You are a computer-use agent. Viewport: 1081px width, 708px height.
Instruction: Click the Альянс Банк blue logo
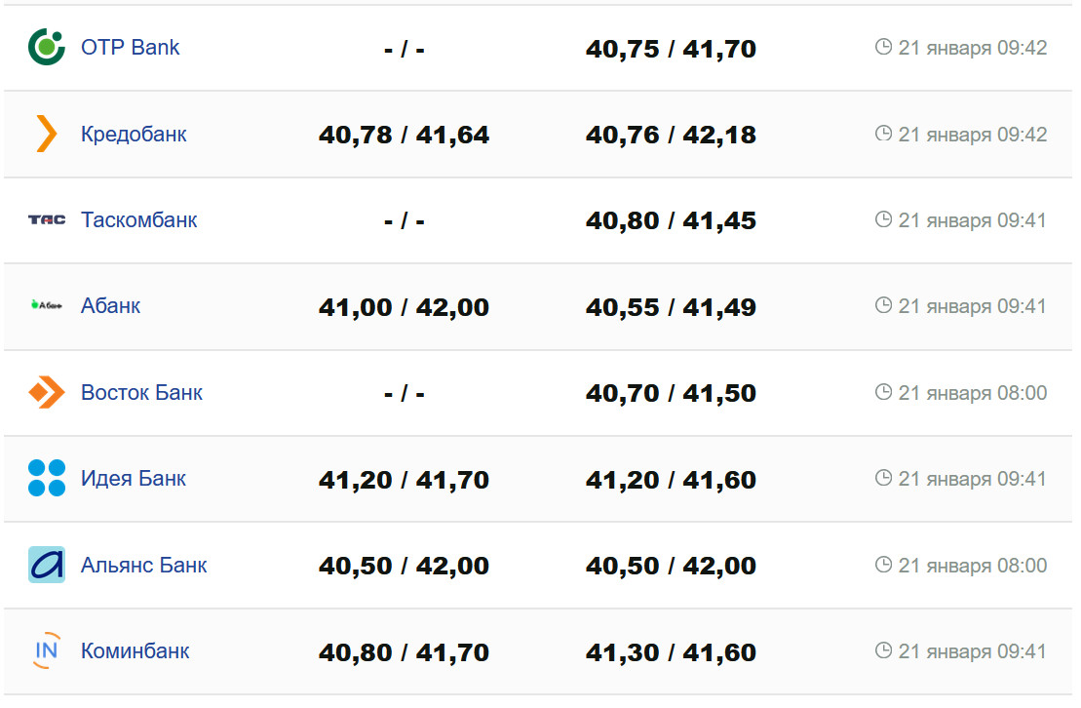47,565
